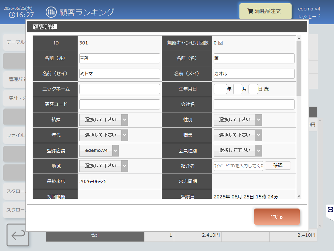Click the back arrow return icon
The width and height of the screenshot is (334, 251).
(18, 235)
